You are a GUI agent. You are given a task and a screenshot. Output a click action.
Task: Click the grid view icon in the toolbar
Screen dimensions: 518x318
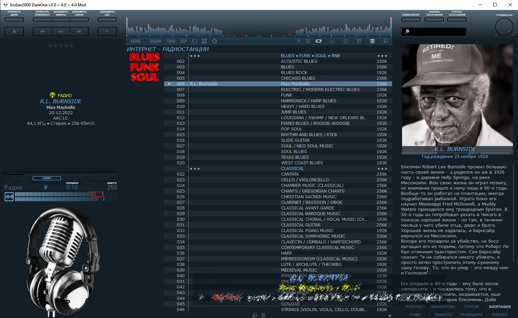[346, 41]
